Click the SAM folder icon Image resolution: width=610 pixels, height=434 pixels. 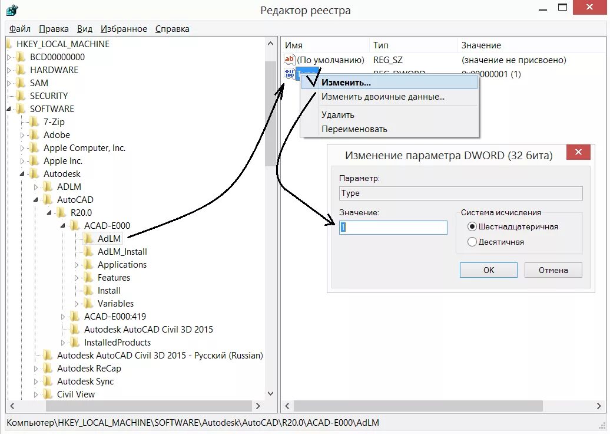tap(21, 83)
